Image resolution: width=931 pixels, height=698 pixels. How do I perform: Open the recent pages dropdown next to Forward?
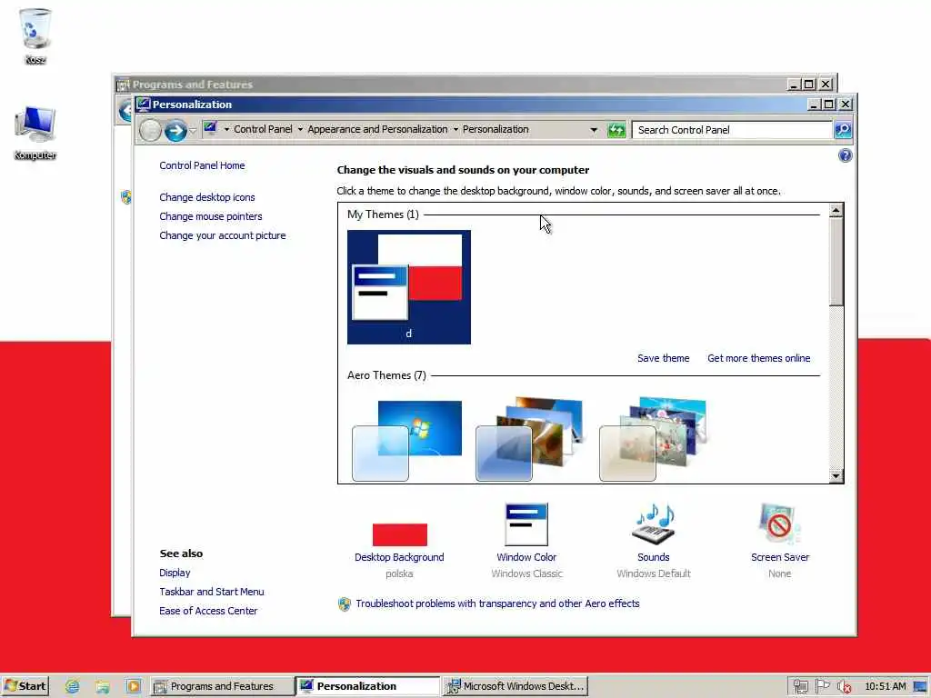(x=193, y=130)
